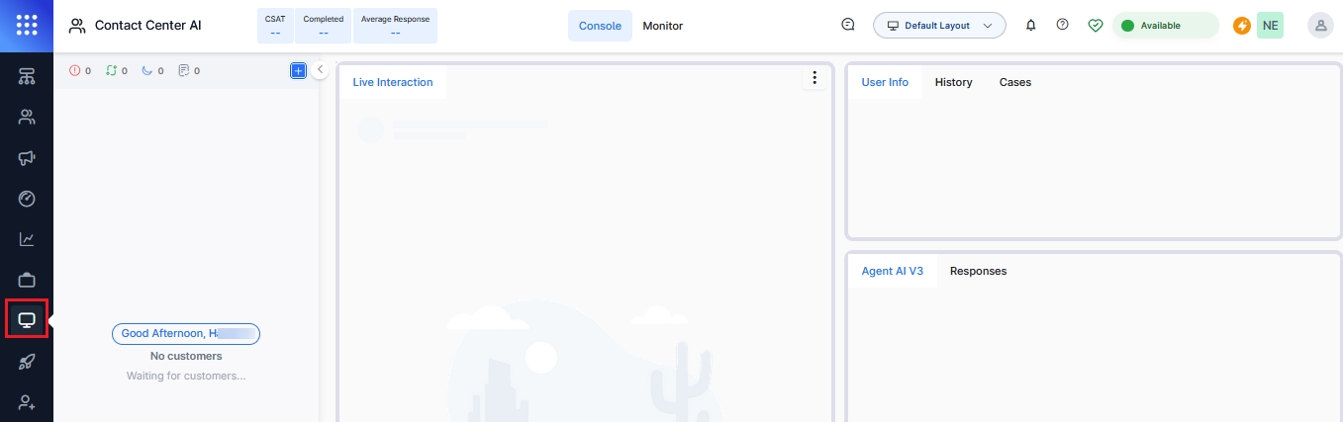Image resolution: width=1343 pixels, height=422 pixels.
Task: Click the briefcase icon in sidebar
Action: 27,280
